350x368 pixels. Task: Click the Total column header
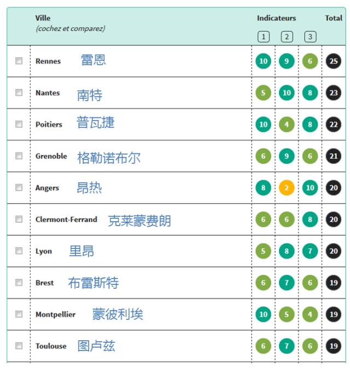coord(334,18)
